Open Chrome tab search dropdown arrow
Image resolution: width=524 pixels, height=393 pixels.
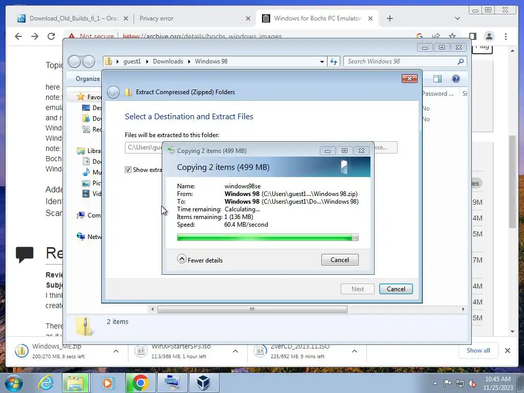(457, 18)
